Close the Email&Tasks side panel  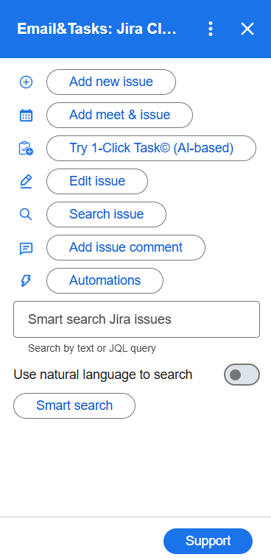point(247,29)
